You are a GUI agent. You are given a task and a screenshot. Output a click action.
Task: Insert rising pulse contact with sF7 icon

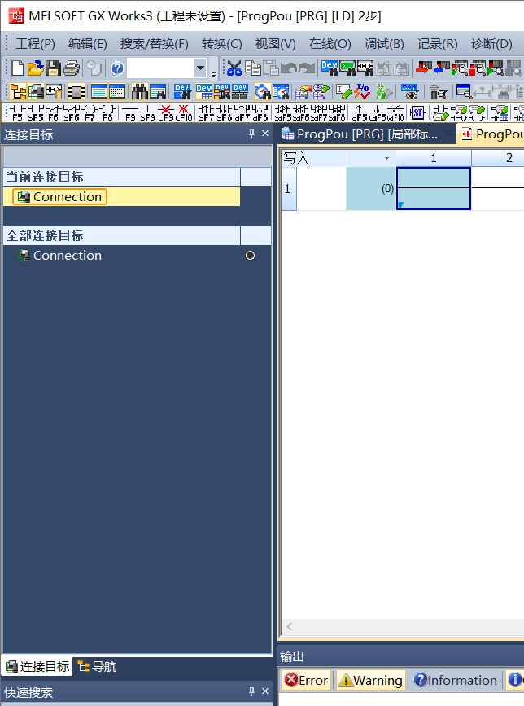pyautogui.click(x=207, y=112)
